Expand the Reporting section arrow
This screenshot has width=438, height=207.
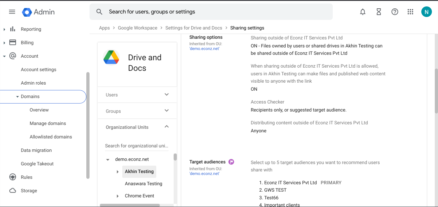click(x=4, y=29)
